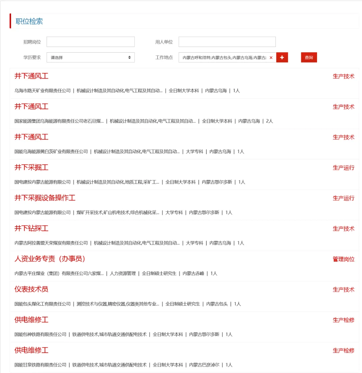Click 生产运行 tag on 井下采掘设备操作工 row
Screen dimensions: 362x373
tap(344, 198)
